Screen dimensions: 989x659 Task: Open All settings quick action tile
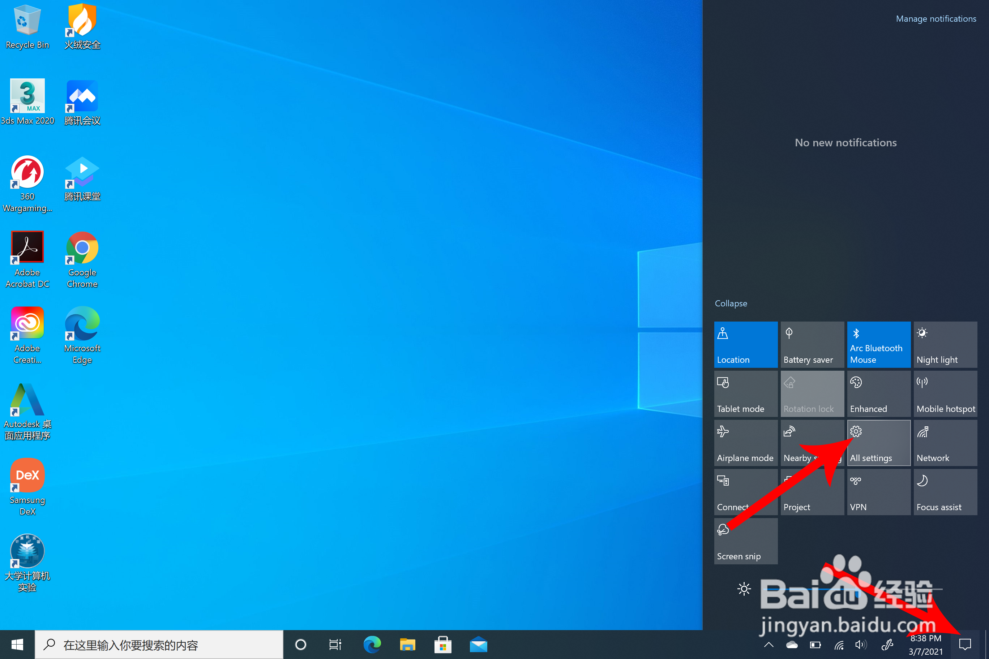click(878, 443)
